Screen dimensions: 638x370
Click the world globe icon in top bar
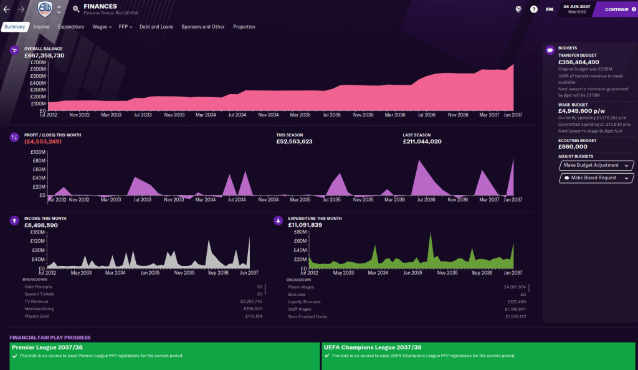(518, 9)
